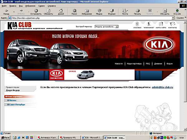Open the History (Журнал) toolbar icon
187x140 pixels.
click(111, 12)
